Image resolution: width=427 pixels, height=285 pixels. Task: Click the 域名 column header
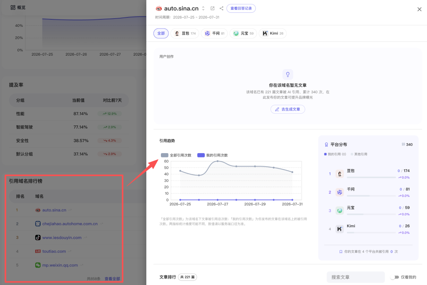(39, 196)
